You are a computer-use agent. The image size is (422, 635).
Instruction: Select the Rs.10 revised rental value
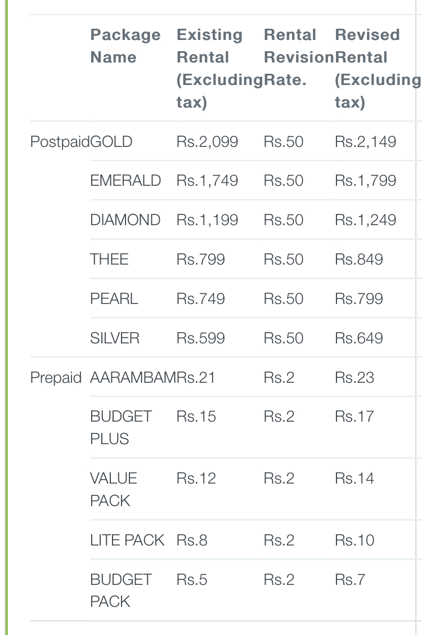(x=354, y=540)
